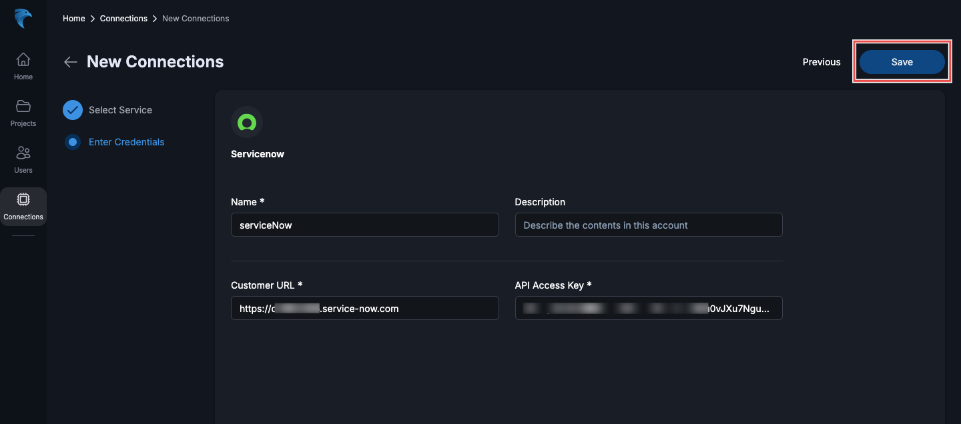Select the Enter Credentials step indicator
Viewport: 961px width, 424px height.
(x=126, y=141)
